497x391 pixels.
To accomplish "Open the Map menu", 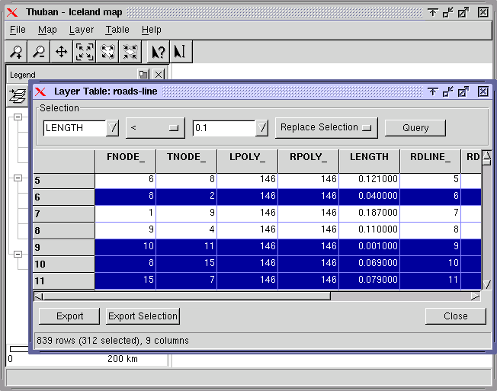I will point(47,30).
